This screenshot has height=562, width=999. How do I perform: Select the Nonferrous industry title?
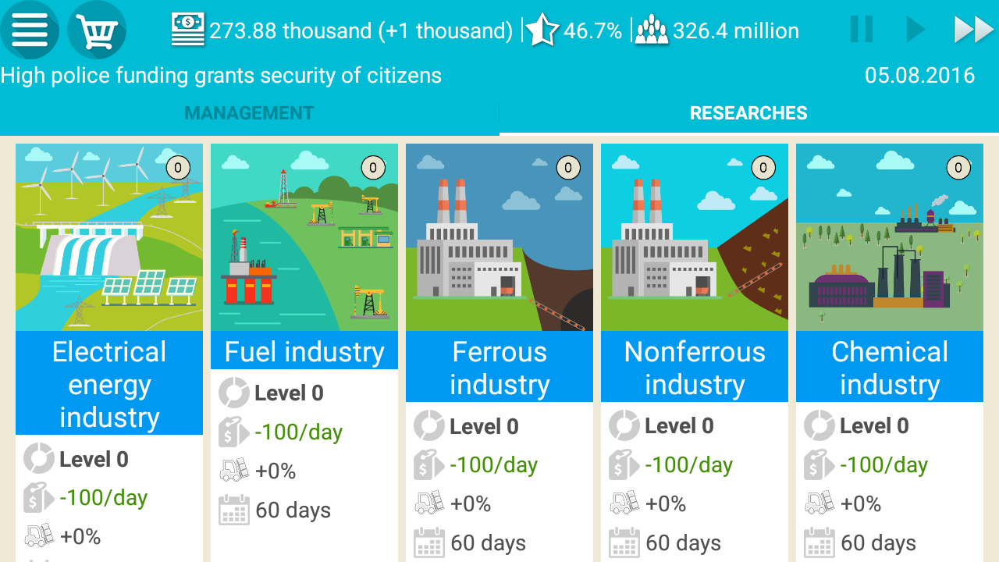tap(695, 368)
